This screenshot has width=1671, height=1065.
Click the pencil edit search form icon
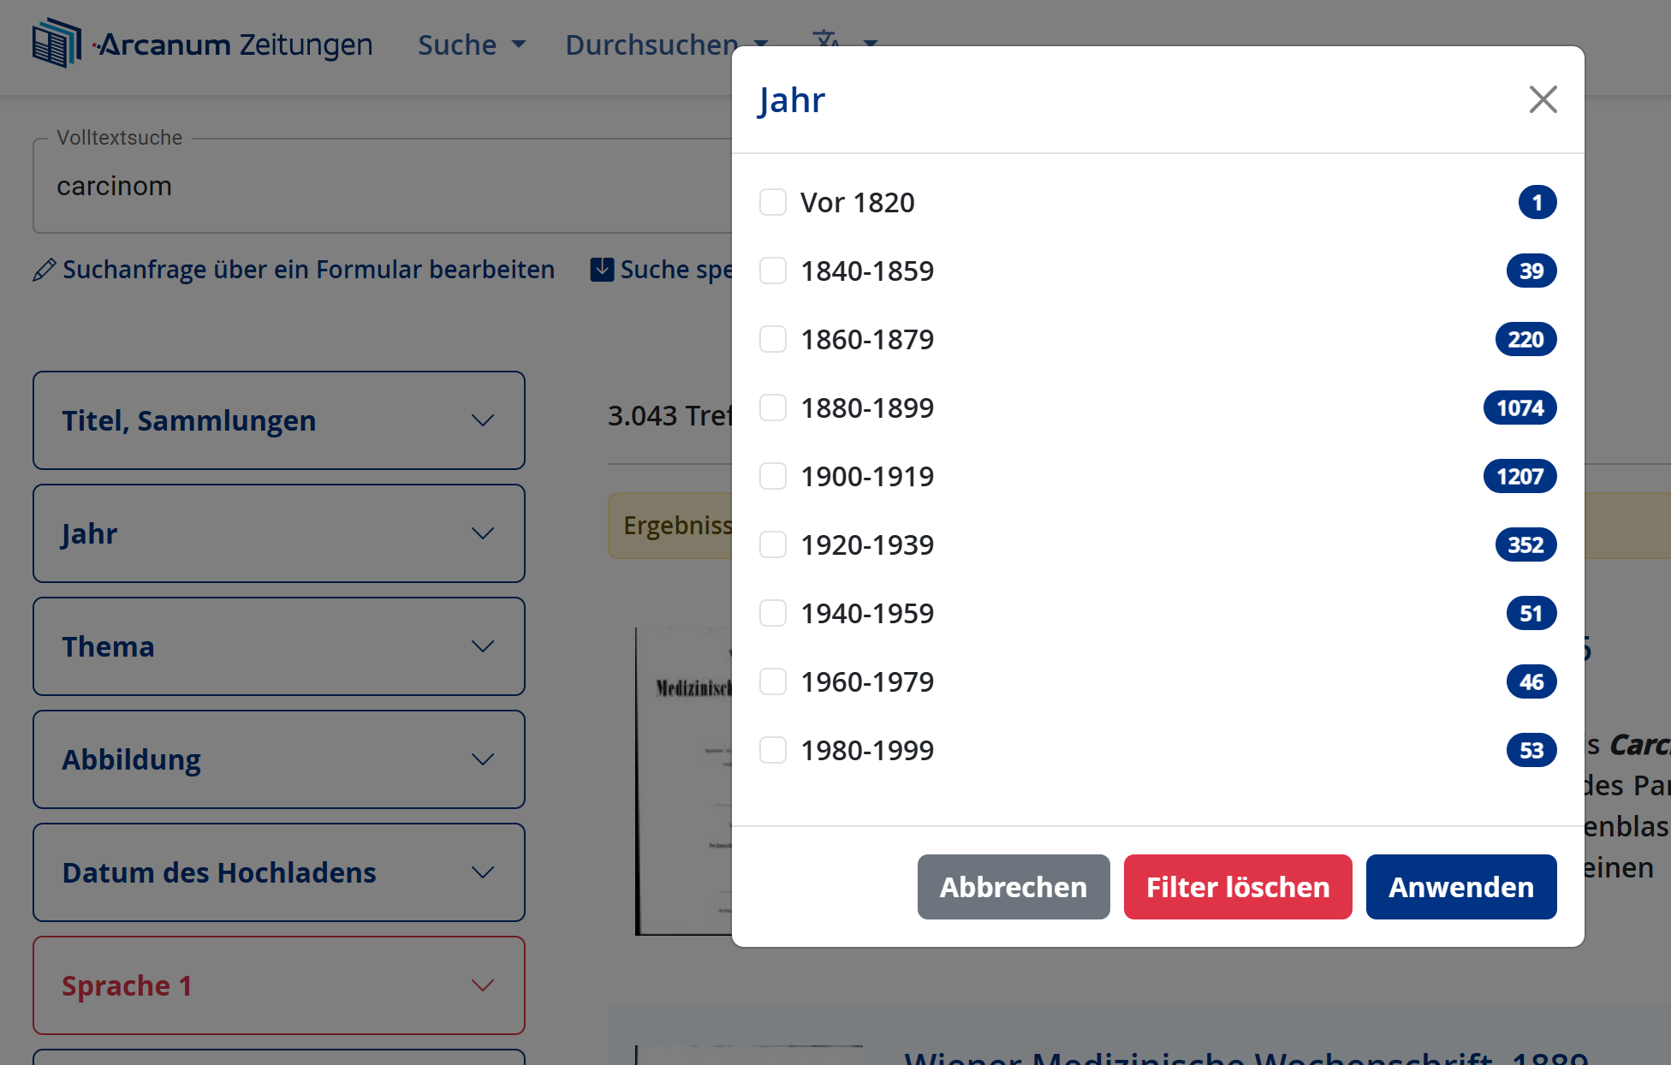[45, 271]
